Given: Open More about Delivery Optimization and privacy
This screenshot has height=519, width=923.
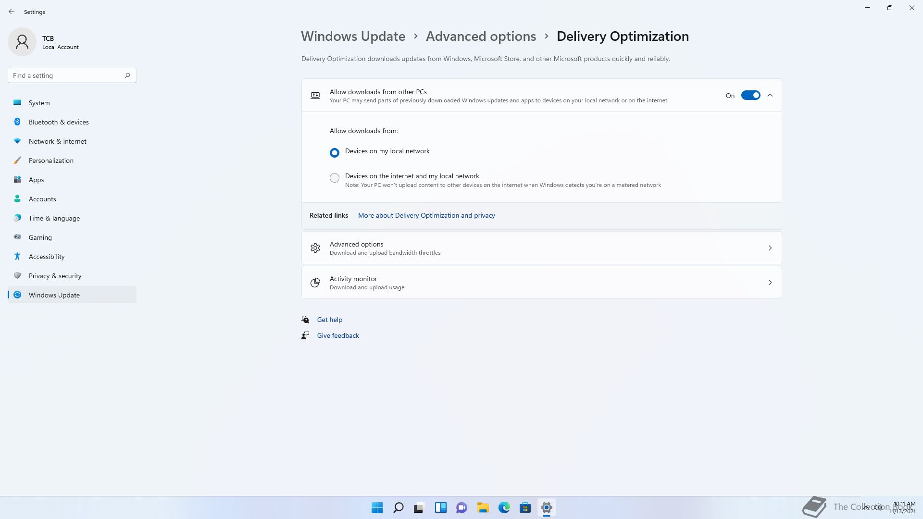Looking at the screenshot, I should coord(426,215).
